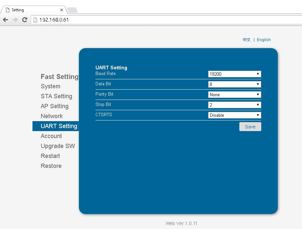This screenshot has height=229, width=302.
Task: Open the STA Setting page
Action: point(56,96)
